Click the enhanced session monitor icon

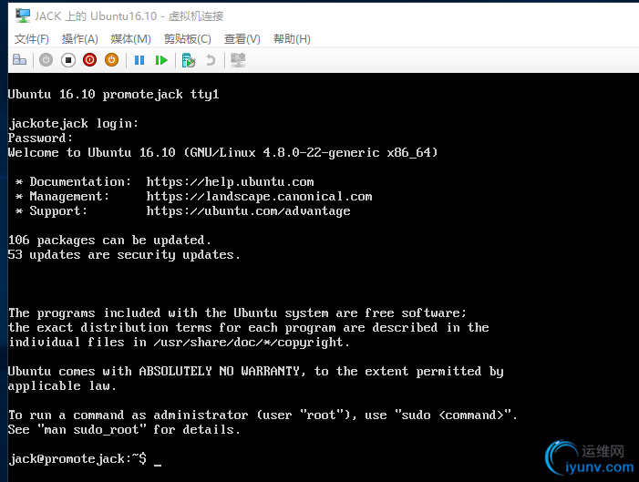(238, 60)
